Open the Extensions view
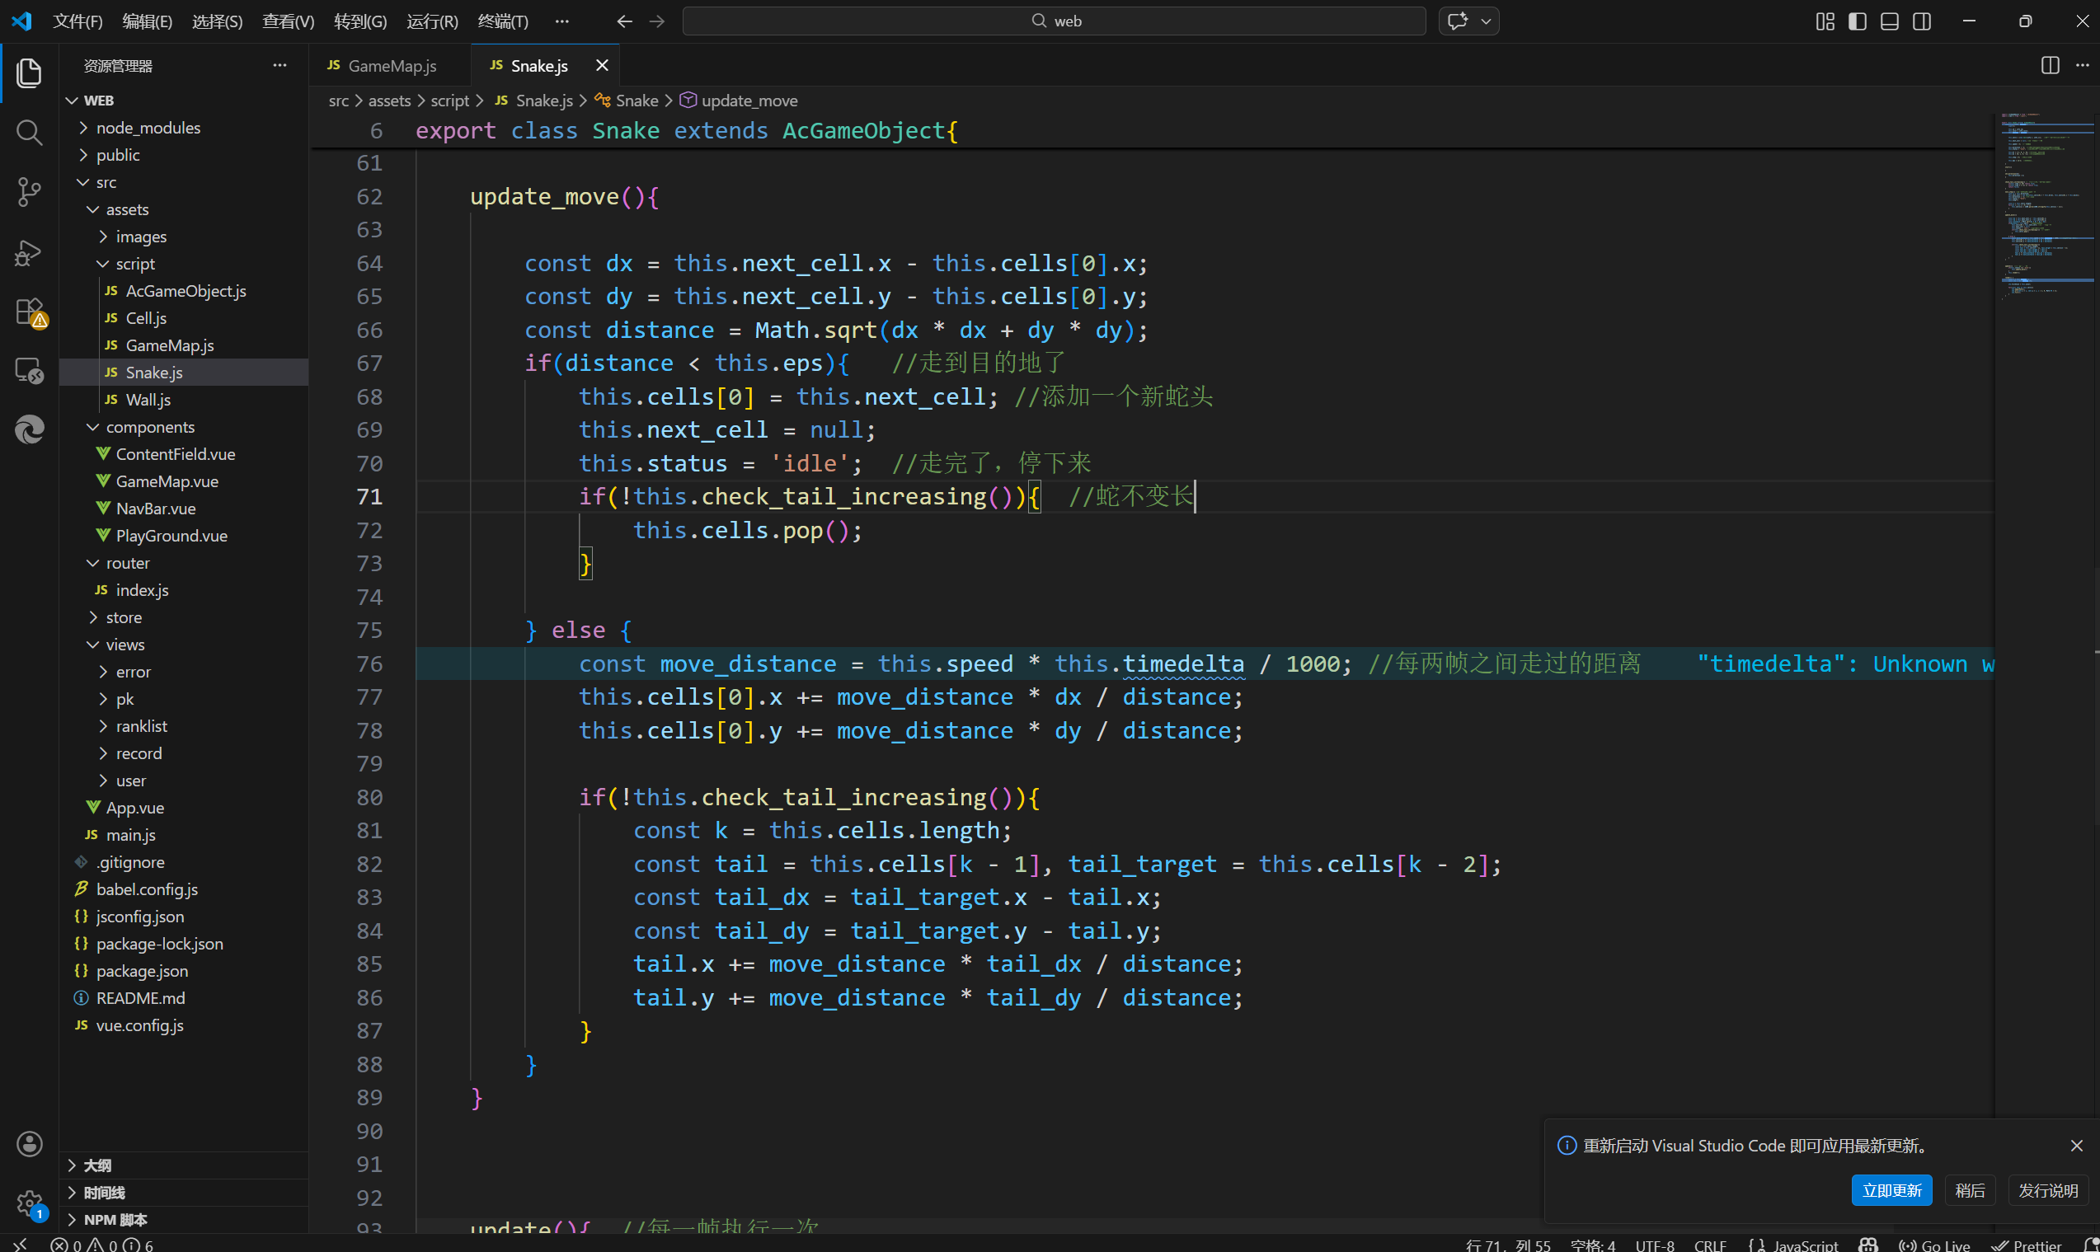This screenshot has height=1252, width=2100. [x=29, y=312]
